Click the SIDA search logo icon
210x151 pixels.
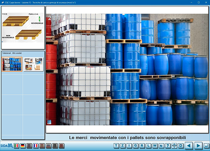click(x=7, y=146)
